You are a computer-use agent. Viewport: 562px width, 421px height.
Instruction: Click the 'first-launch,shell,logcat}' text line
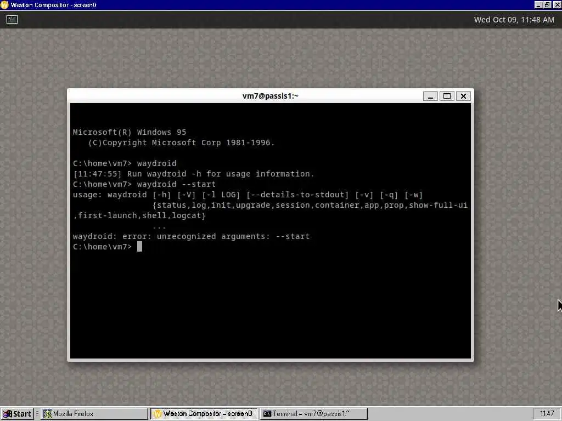(139, 215)
